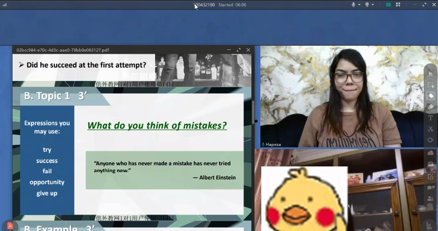Image resolution: width=438 pixels, height=231 pixels.
Task: Toggle the microphone in the top bar
Action: click(354, 4)
